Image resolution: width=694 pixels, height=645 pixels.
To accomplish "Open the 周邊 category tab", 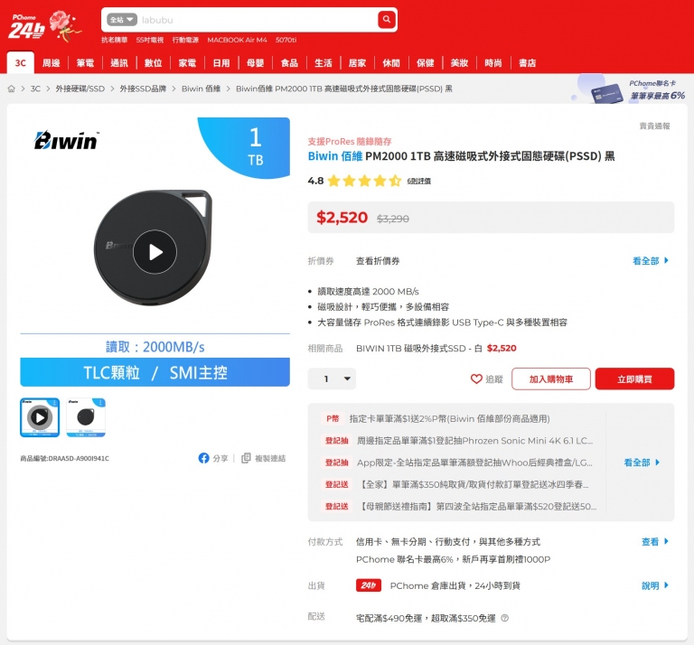I will 51,63.
